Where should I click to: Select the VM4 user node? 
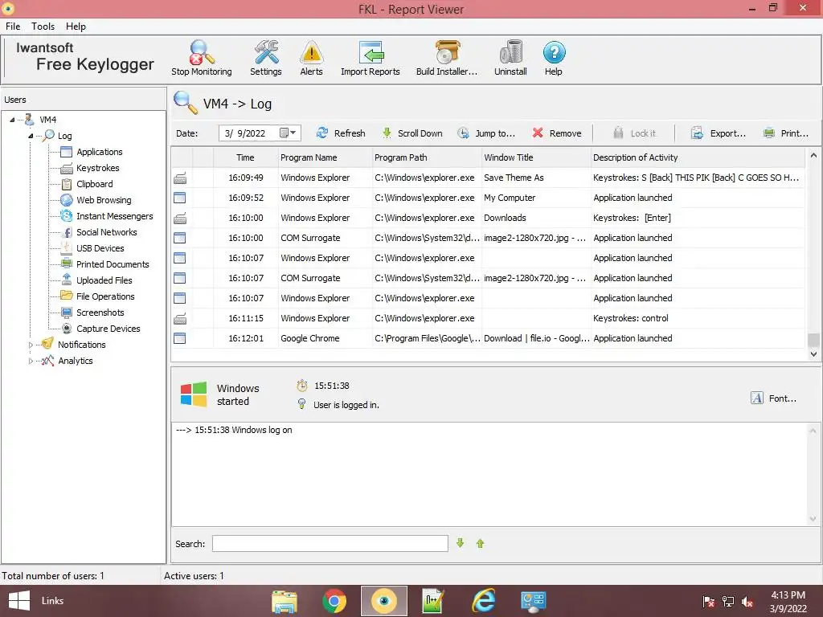coord(47,120)
